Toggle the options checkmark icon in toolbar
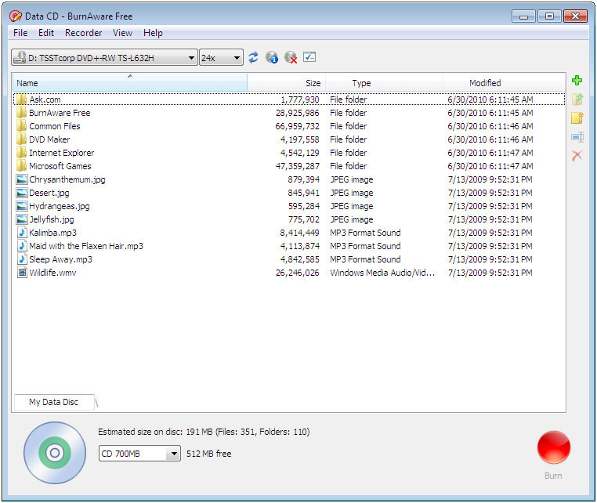This screenshot has height=503, width=597. click(309, 57)
